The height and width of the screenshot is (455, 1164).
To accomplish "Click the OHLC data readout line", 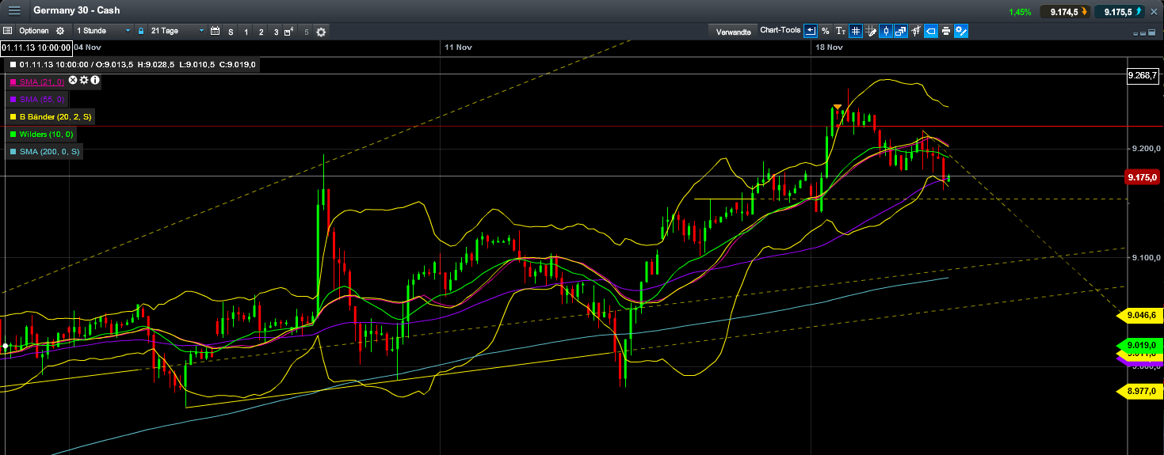I will [x=133, y=65].
